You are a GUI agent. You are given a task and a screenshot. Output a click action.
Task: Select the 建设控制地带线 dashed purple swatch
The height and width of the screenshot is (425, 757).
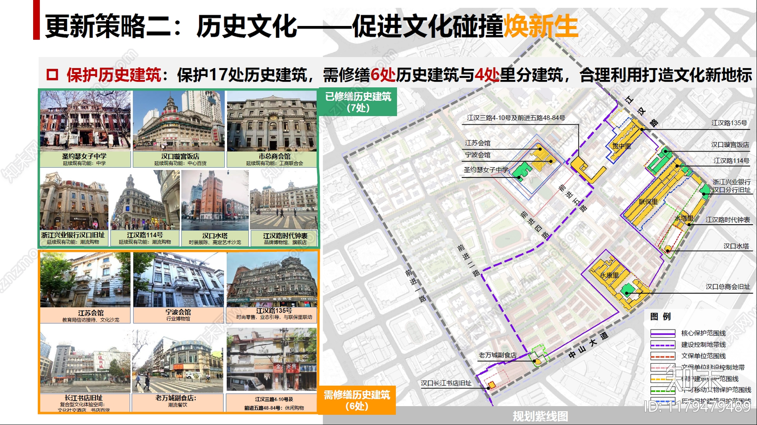662,345
